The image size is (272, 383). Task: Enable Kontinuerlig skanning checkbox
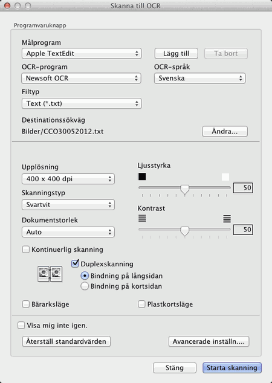pyautogui.click(x=26, y=249)
